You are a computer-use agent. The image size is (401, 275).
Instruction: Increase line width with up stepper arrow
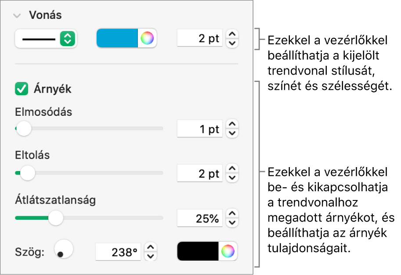(233, 34)
